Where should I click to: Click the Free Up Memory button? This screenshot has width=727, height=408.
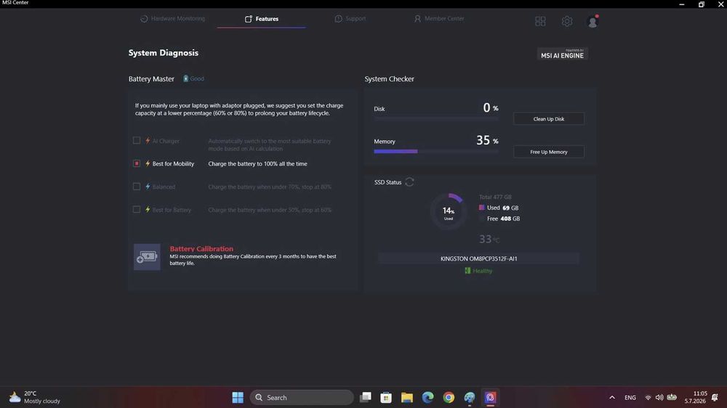[548, 152]
